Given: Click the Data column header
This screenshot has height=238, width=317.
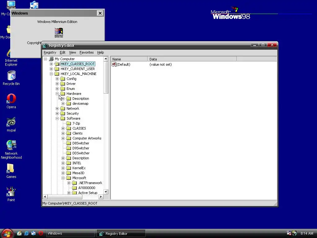Looking at the screenshot, I should click(x=192, y=59).
